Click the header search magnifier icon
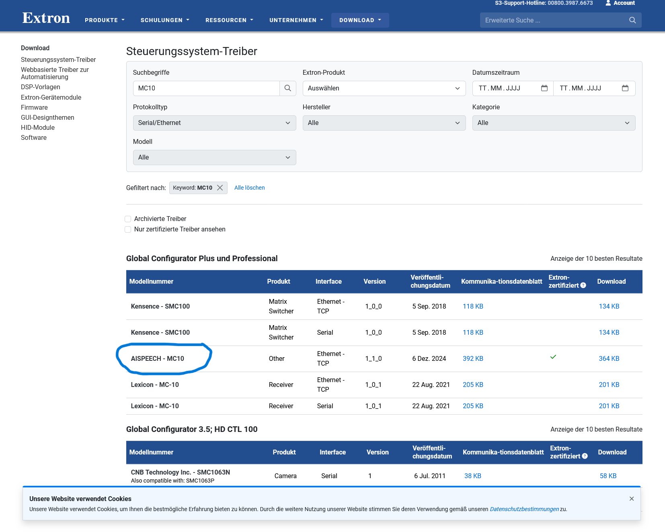The width and height of the screenshot is (665, 532). coord(632,20)
